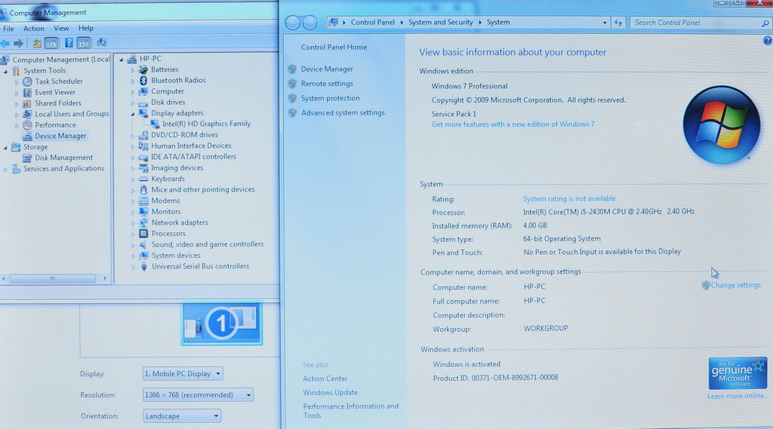773x429 pixels.
Task: Select the HP-PC root node
Action: pyautogui.click(x=150, y=59)
